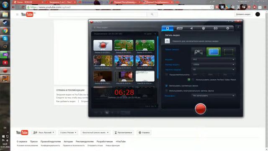
Task: Select the Games gamepad recording mode
Action: (x=198, y=52)
